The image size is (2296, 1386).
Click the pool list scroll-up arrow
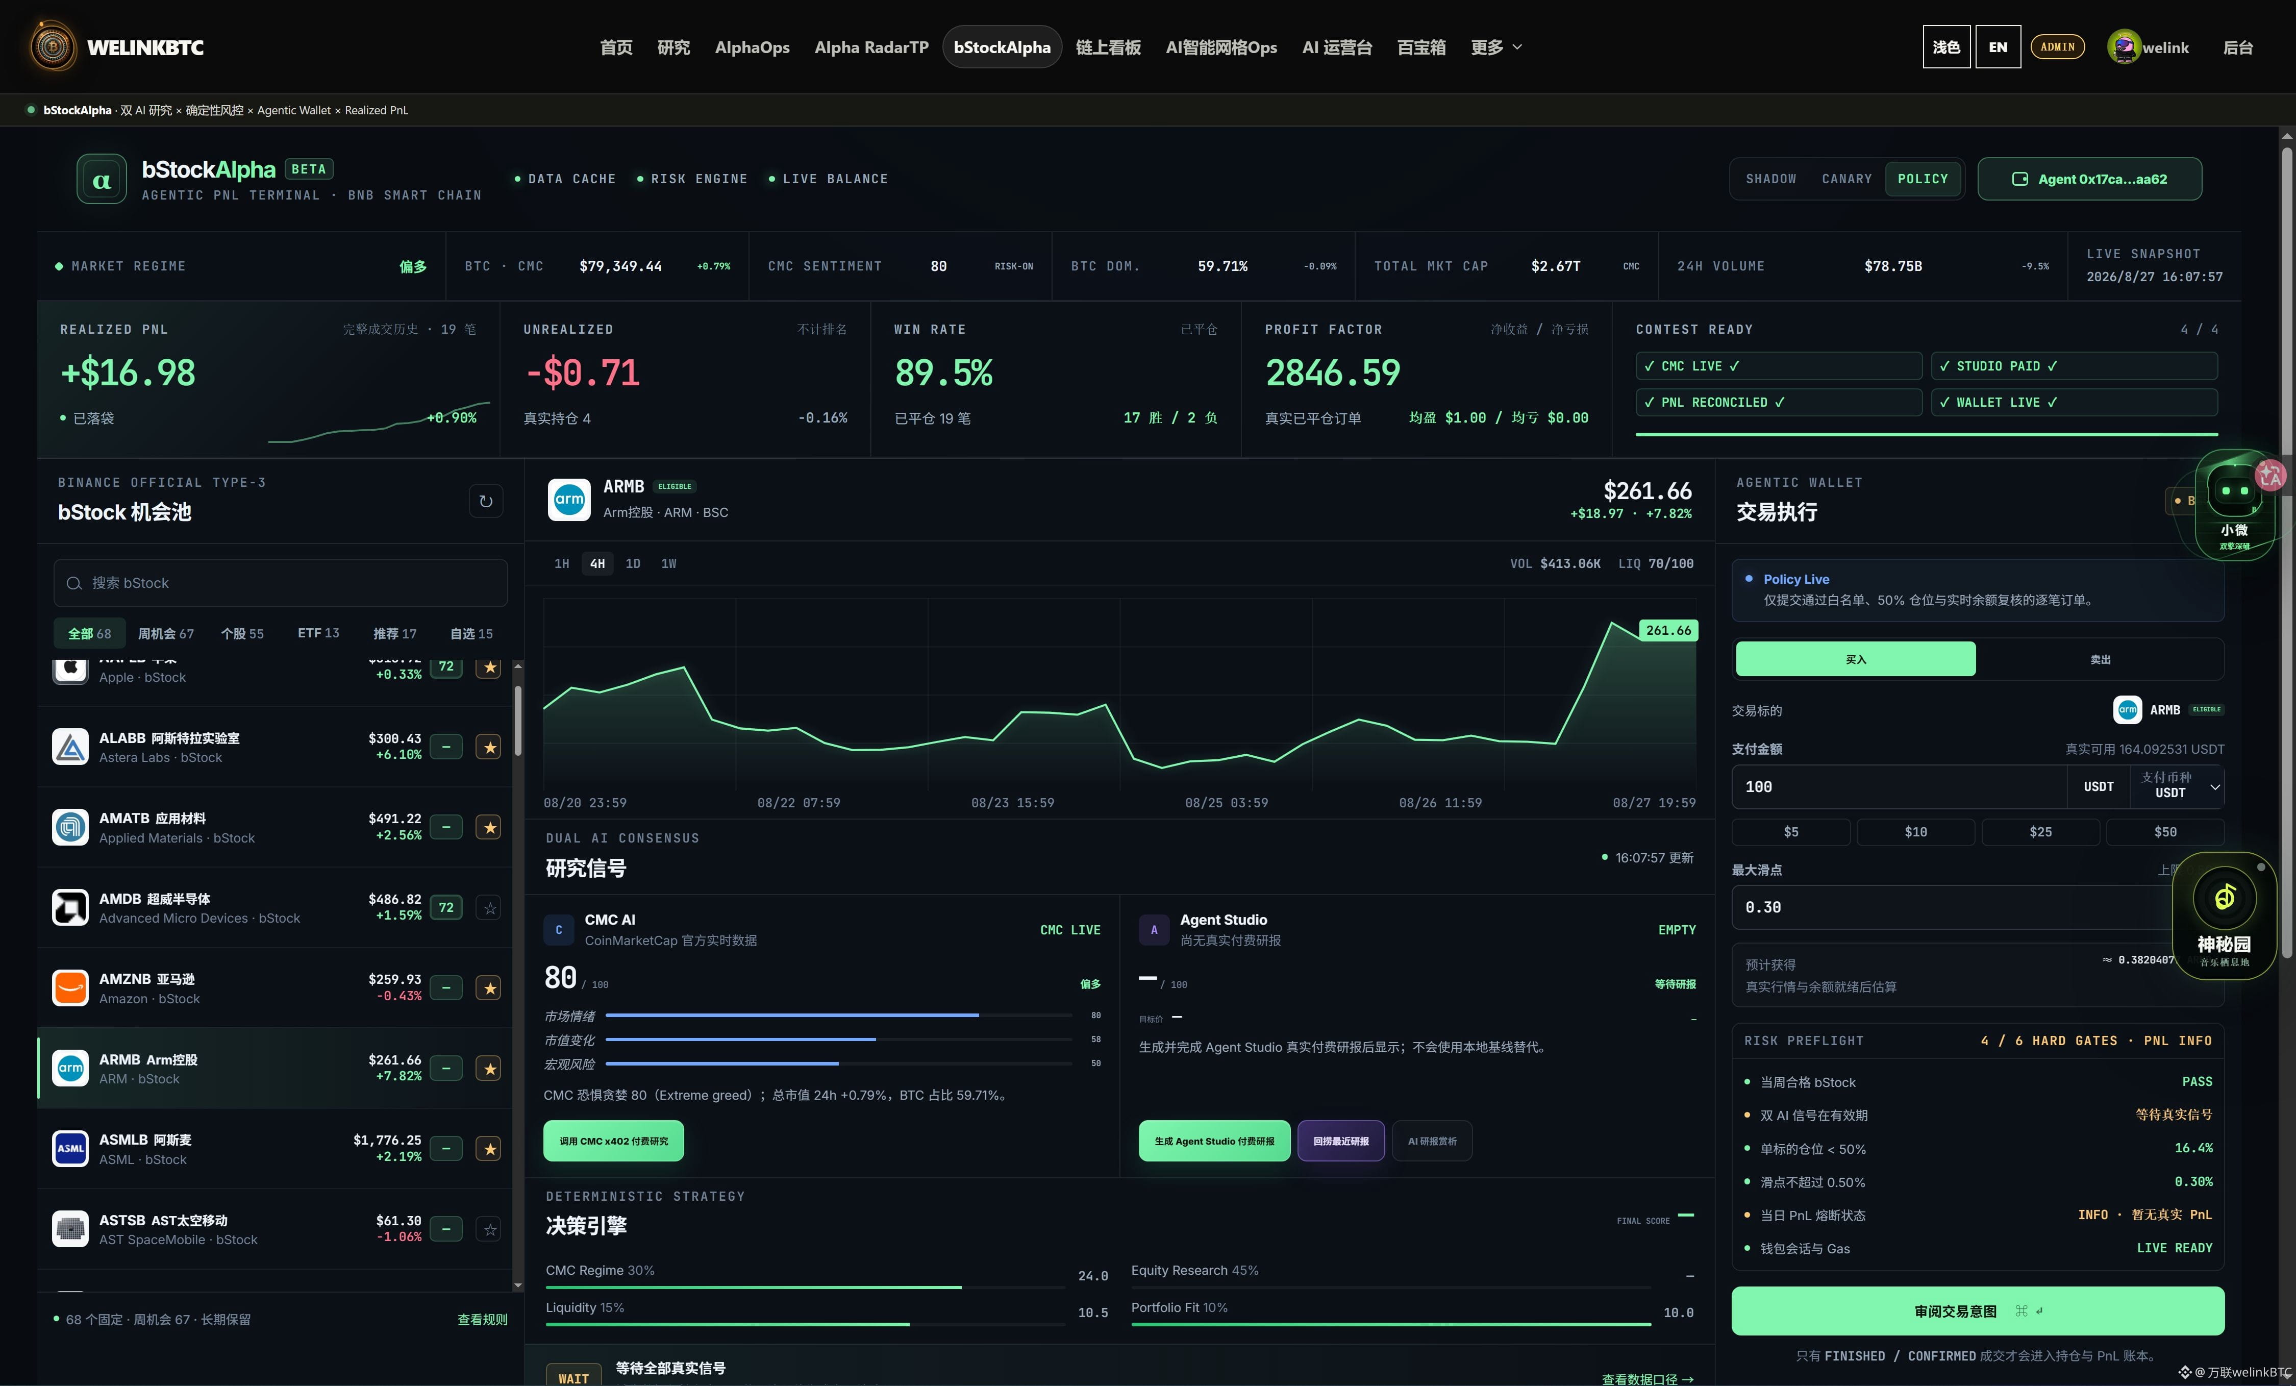coord(518,666)
